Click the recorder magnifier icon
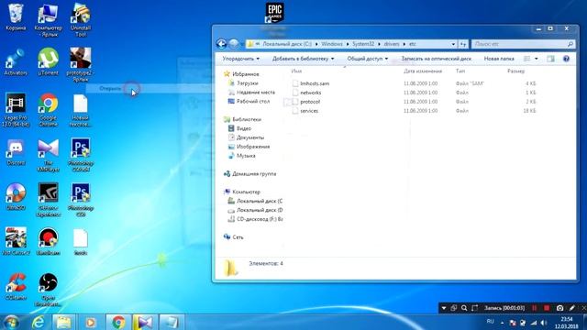 coord(464,308)
